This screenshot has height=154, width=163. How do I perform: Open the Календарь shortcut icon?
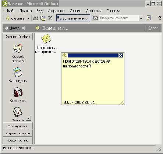18,72
